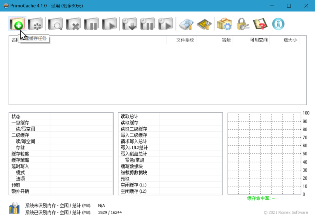315x220 pixels.
Task: Click the create new cache task icon
Action: point(17,24)
